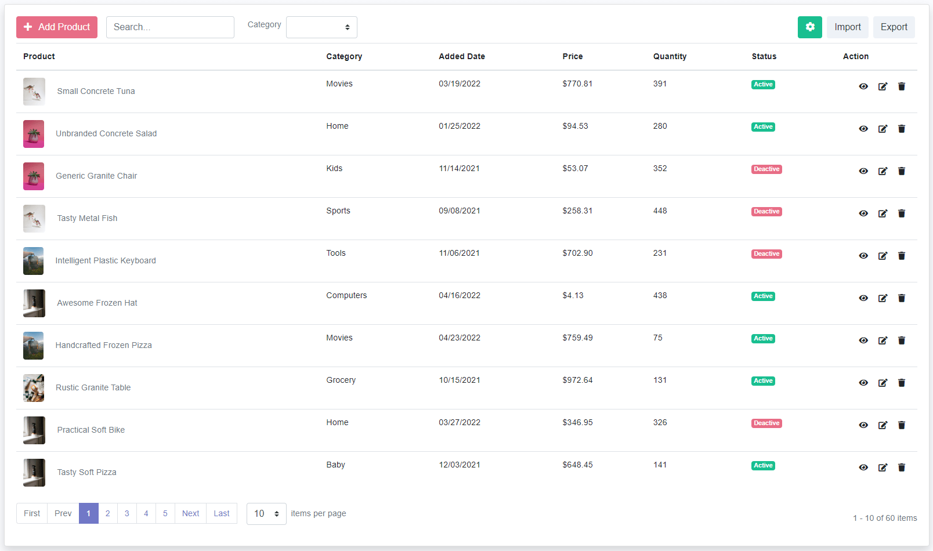Viewport: 933px width, 551px height.
Task: Click the Status column header
Action: 764,56
